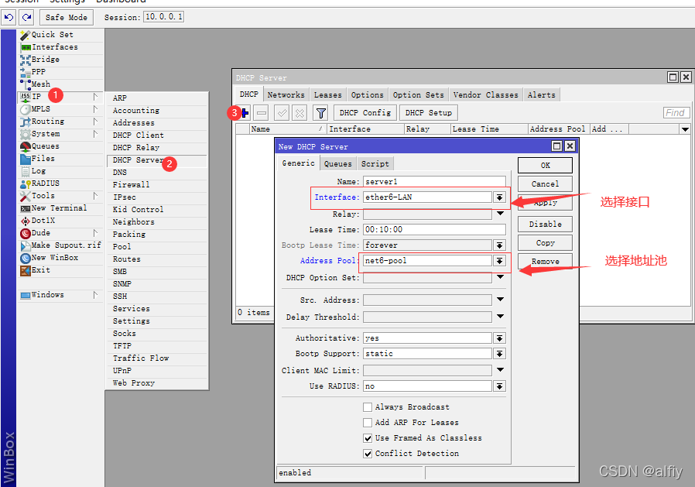Switch to the Networks tab
695x487 pixels.
[286, 95]
